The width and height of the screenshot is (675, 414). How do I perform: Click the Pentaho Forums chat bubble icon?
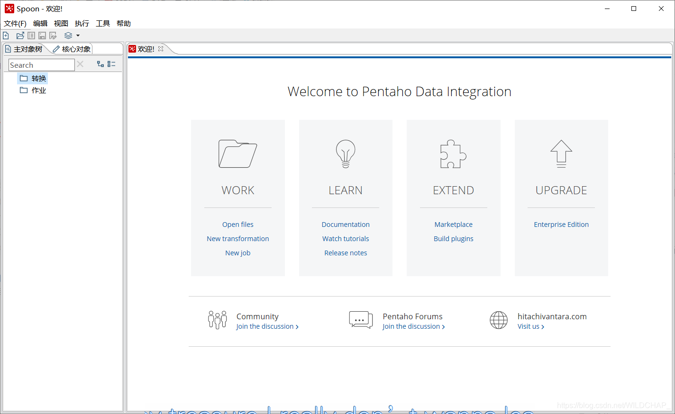click(361, 320)
